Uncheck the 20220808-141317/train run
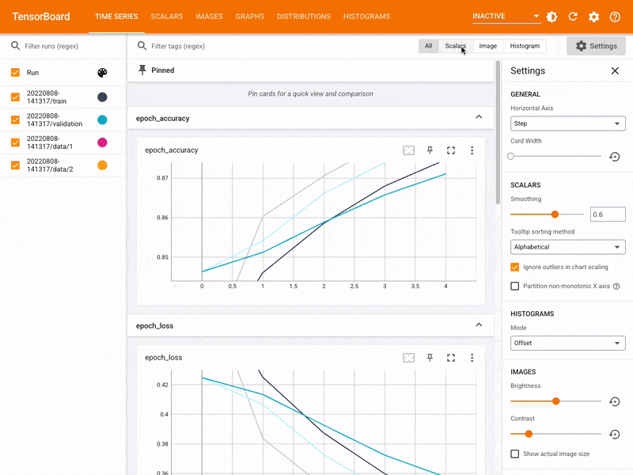Image resolution: width=633 pixels, height=475 pixels. (x=15, y=97)
